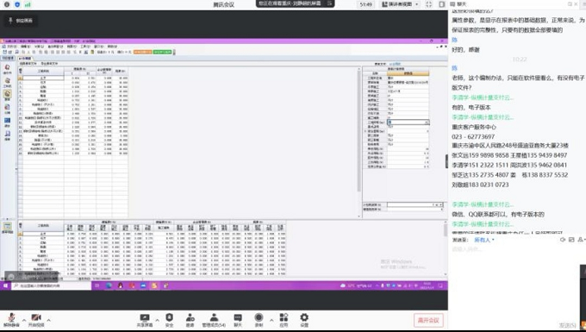Expand video options arrow beside camera
586x332 pixels.
(x=48, y=321)
